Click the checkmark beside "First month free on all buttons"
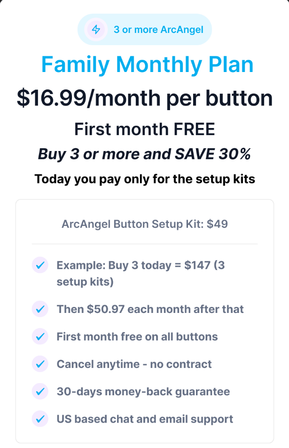 coord(40,336)
